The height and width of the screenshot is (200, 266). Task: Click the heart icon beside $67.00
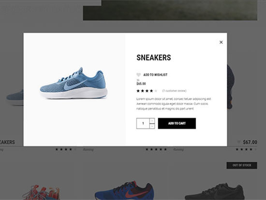tap(239, 142)
